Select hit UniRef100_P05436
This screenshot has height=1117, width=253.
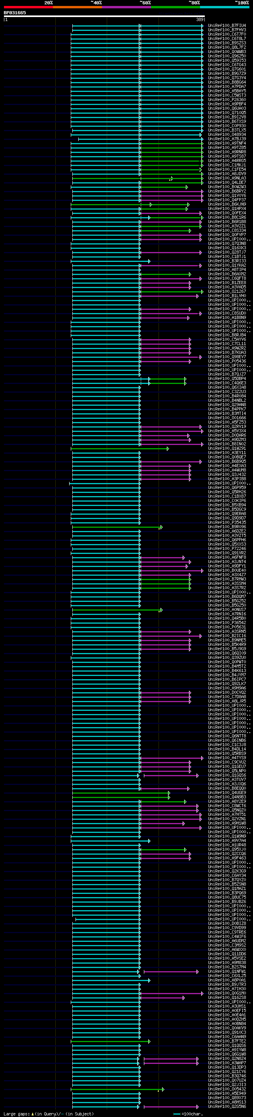click(x=227, y=361)
